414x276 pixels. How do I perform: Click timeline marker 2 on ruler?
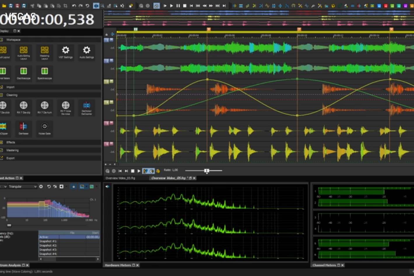[135, 29]
